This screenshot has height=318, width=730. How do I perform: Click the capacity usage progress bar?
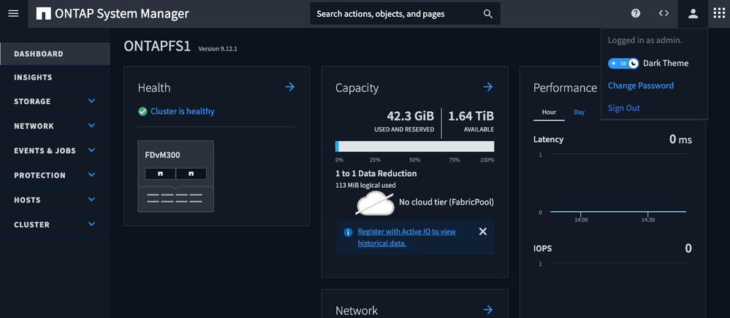click(414, 146)
